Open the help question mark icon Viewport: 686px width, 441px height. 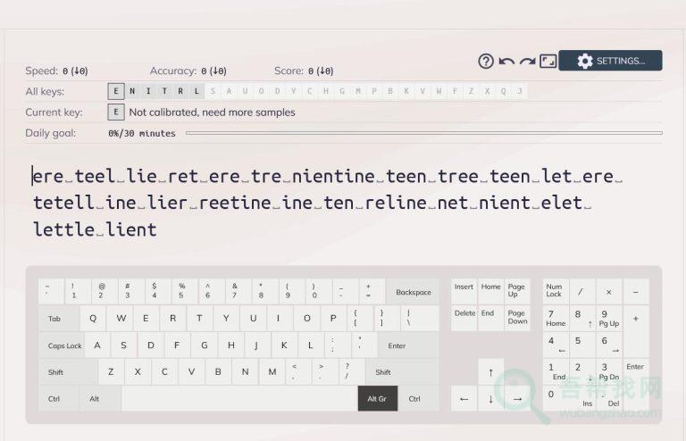point(486,61)
